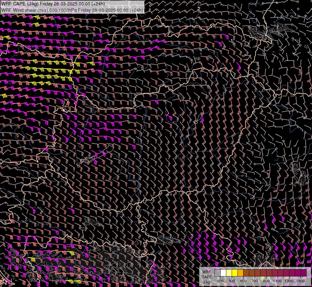This screenshot has width=312, height=287.
Task: Click the 'WRF CAPE (J/kg)' title line
Action: pos(53,4)
